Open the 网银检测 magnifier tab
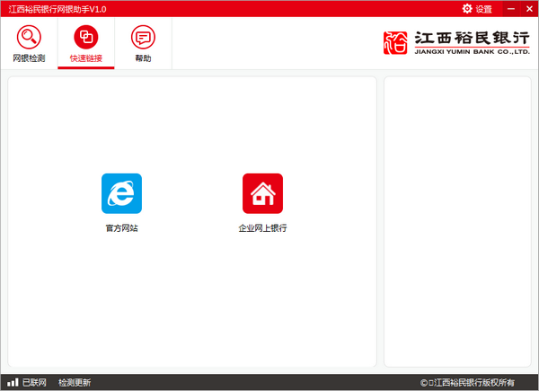The image size is (539, 391). pyautogui.click(x=29, y=43)
